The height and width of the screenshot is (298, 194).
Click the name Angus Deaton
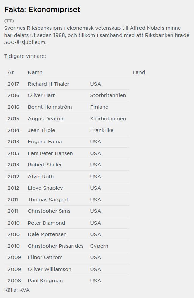pos(45,119)
